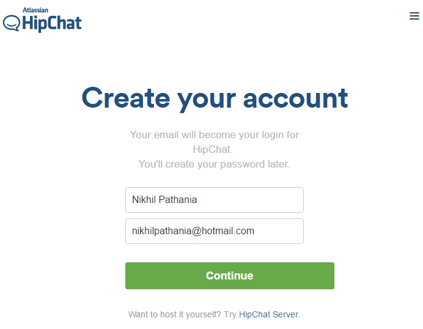Screen dimensions: 423x329
Task: Click the Atlassian label above the logo
Action: (x=35, y=10)
